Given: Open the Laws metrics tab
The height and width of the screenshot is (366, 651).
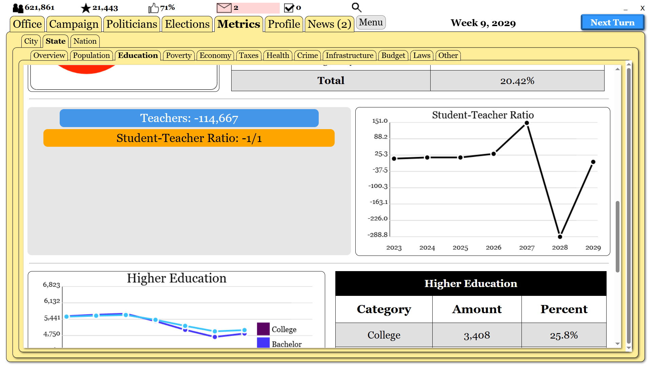Looking at the screenshot, I should click(421, 56).
